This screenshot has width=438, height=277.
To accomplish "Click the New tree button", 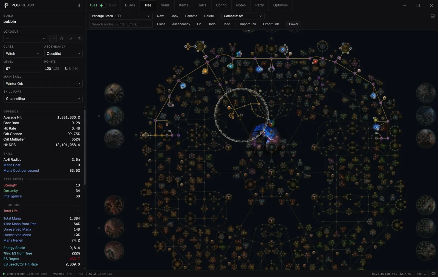I will coord(160,16).
